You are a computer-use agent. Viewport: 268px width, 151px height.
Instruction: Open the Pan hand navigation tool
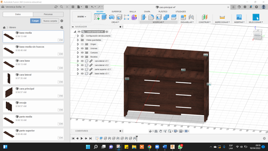(161, 131)
